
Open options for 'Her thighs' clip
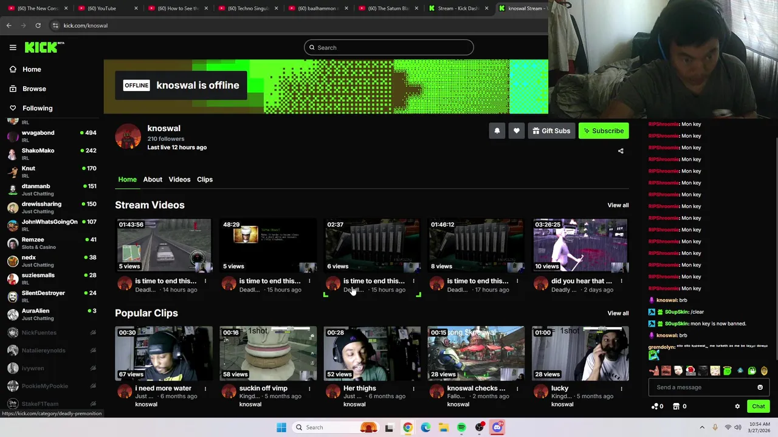pos(413,388)
